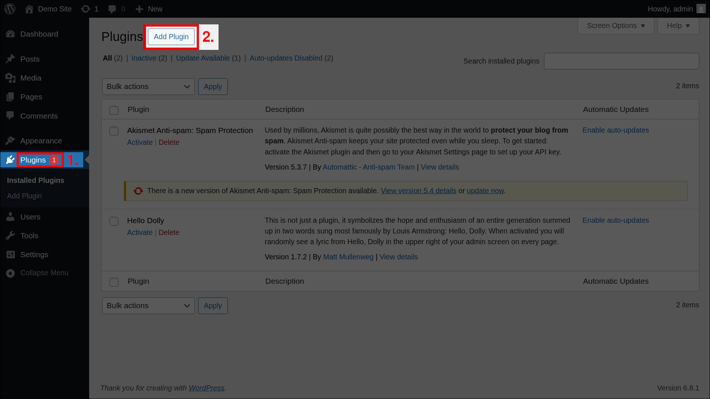The width and height of the screenshot is (710, 399).
Task: Toggle the select-all plugins checkbox
Action: coord(114,110)
